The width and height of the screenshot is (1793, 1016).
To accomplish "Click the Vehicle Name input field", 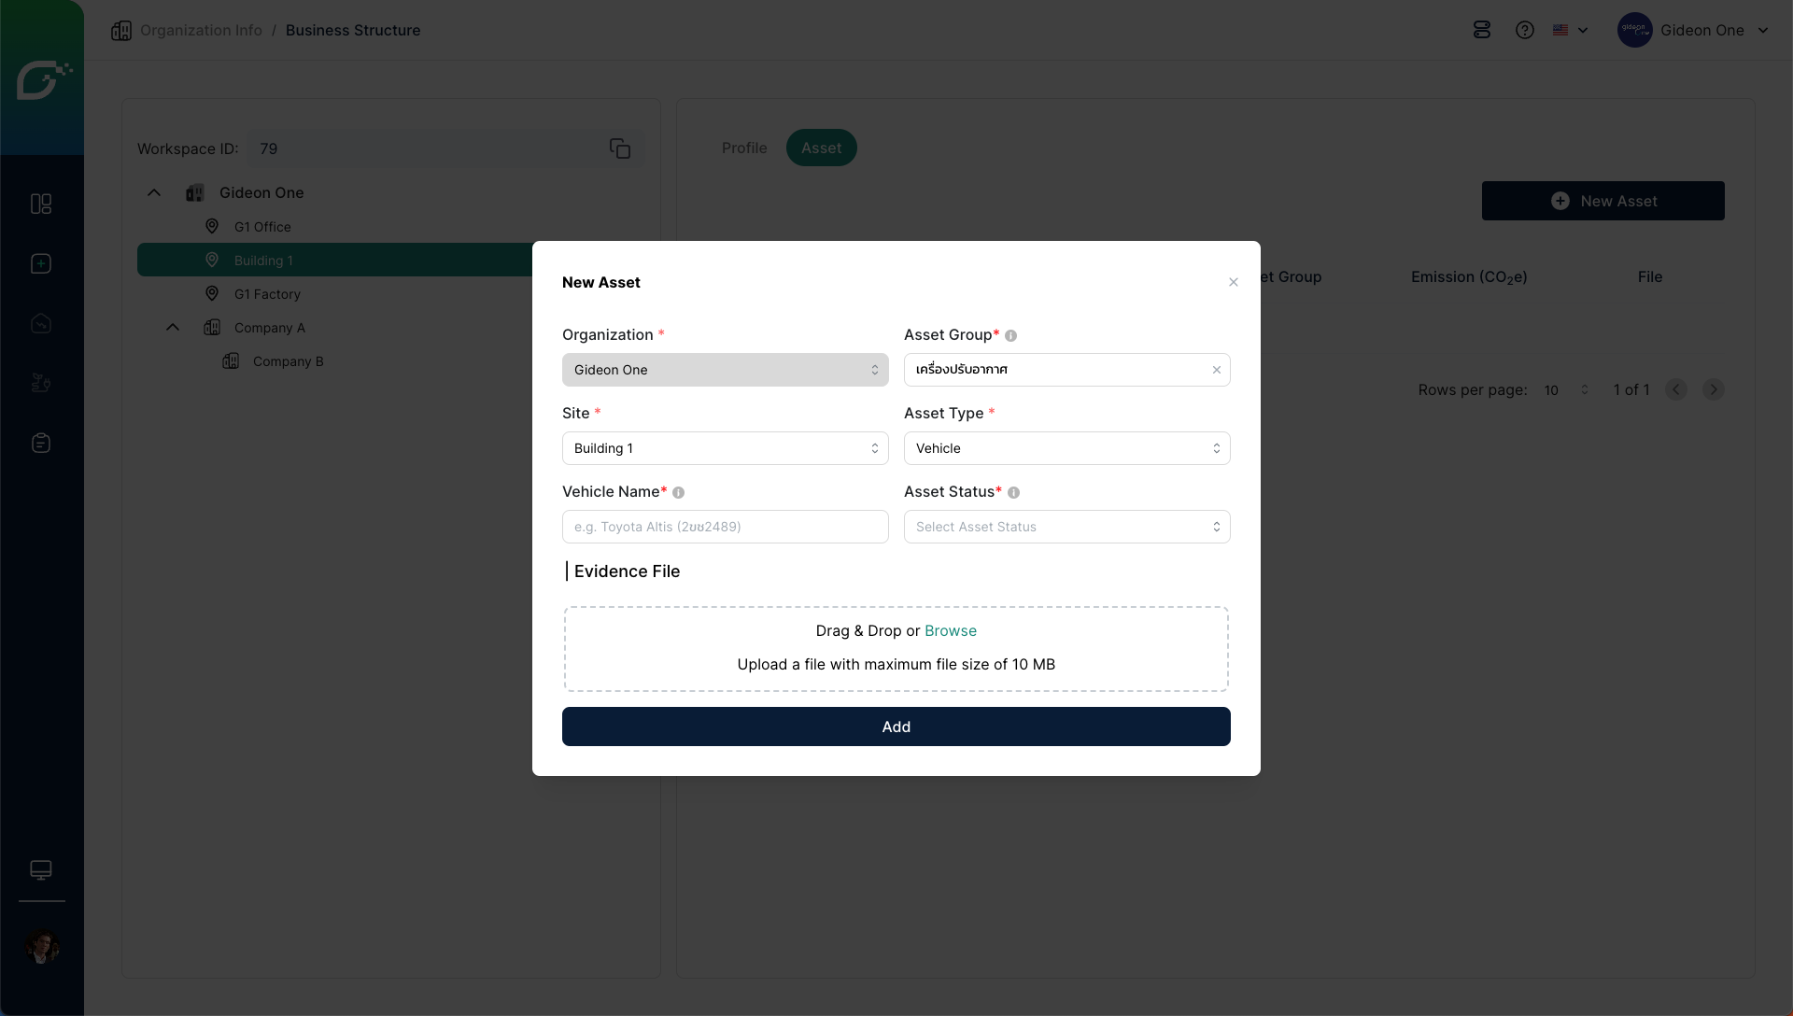I will 725,527.
